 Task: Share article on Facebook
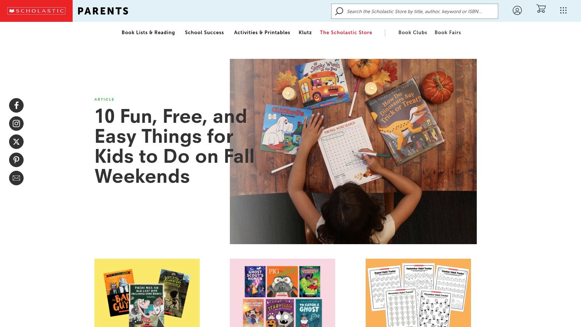click(16, 105)
